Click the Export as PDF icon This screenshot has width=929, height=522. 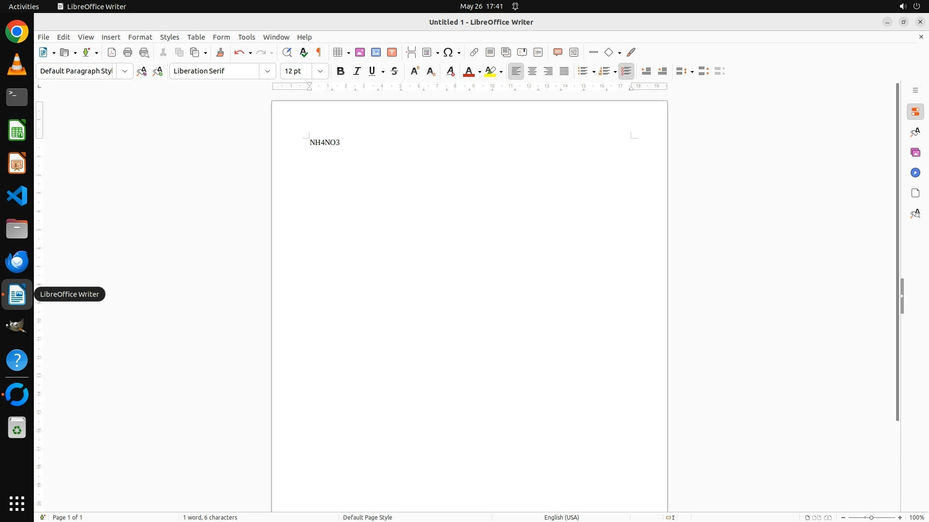112,52
